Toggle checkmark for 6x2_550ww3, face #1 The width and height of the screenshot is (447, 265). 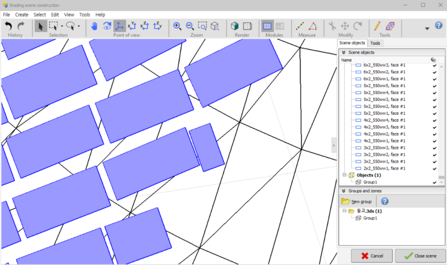(434, 65)
